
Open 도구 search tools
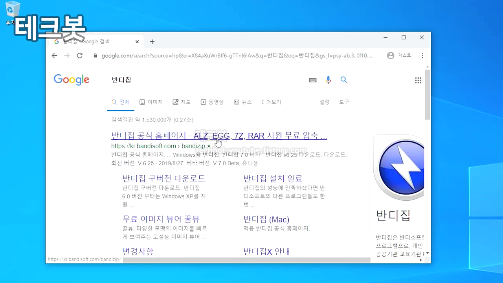pyautogui.click(x=344, y=102)
